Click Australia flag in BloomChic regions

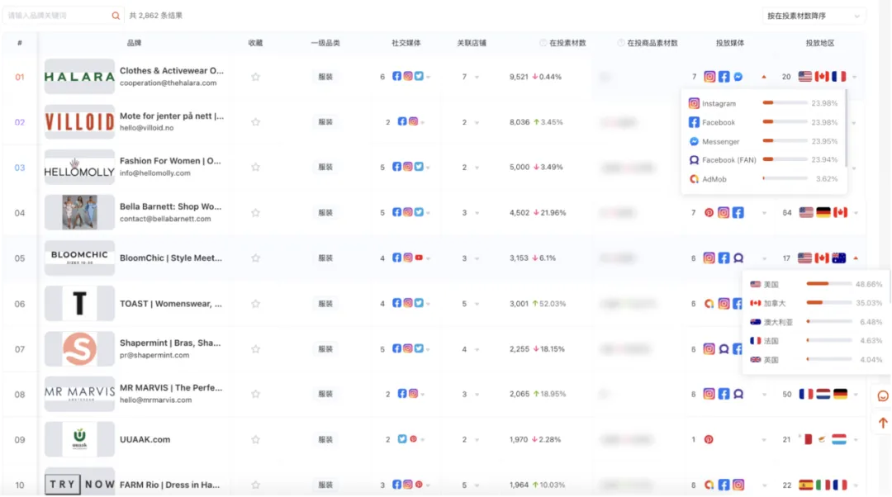[839, 258]
